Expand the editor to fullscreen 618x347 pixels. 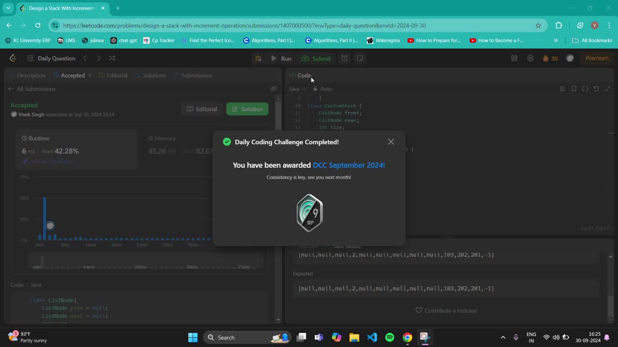click(x=607, y=89)
